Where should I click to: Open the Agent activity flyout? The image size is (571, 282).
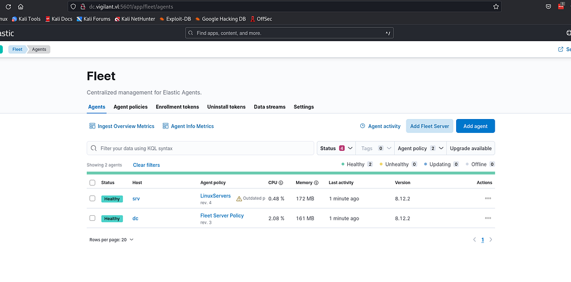point(380,126)
